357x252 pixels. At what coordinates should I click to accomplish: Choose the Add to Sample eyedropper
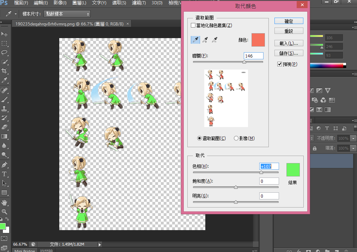205,40
